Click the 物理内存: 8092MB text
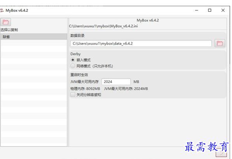Screen dimensions: 232x159 click(x=85, y=88)
